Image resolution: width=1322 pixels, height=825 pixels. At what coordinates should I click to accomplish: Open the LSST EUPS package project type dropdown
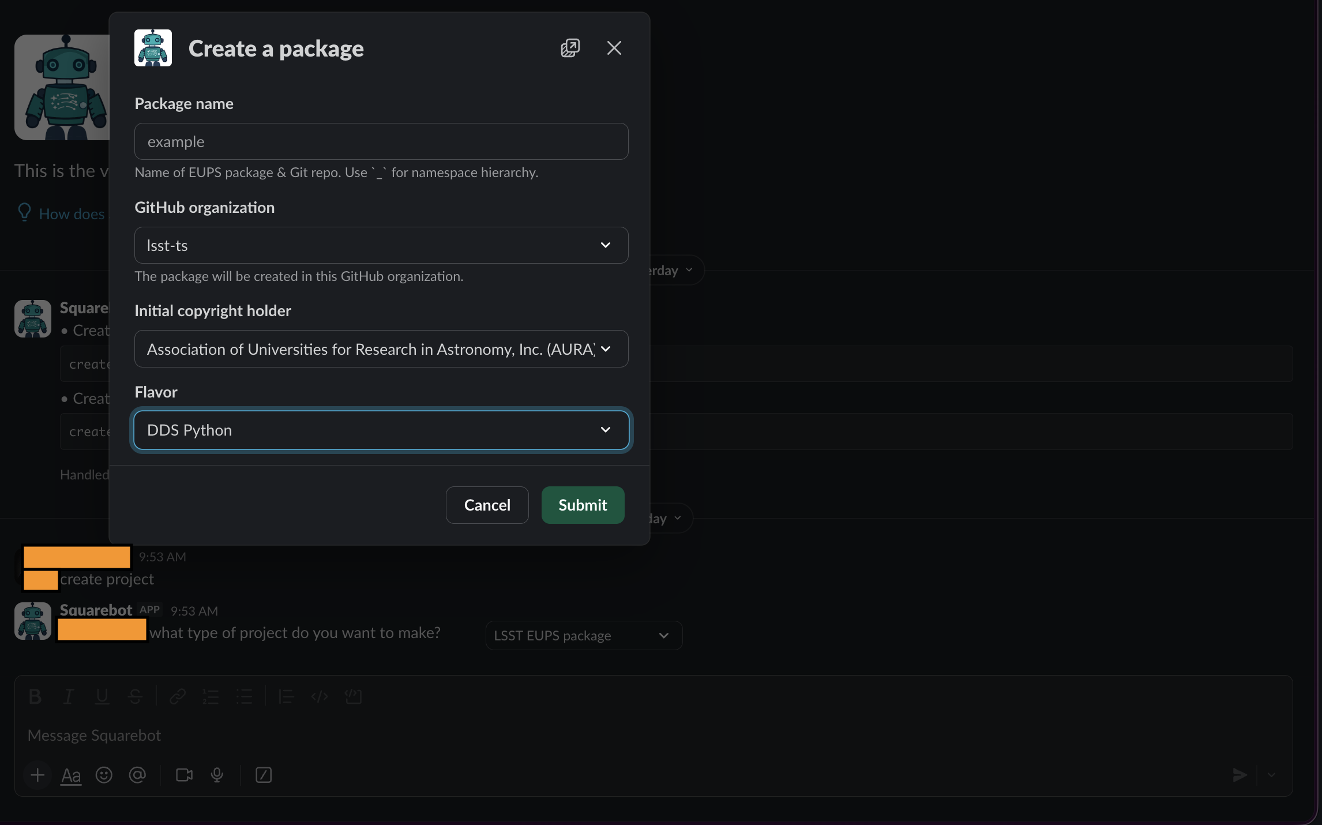(584, 635)
